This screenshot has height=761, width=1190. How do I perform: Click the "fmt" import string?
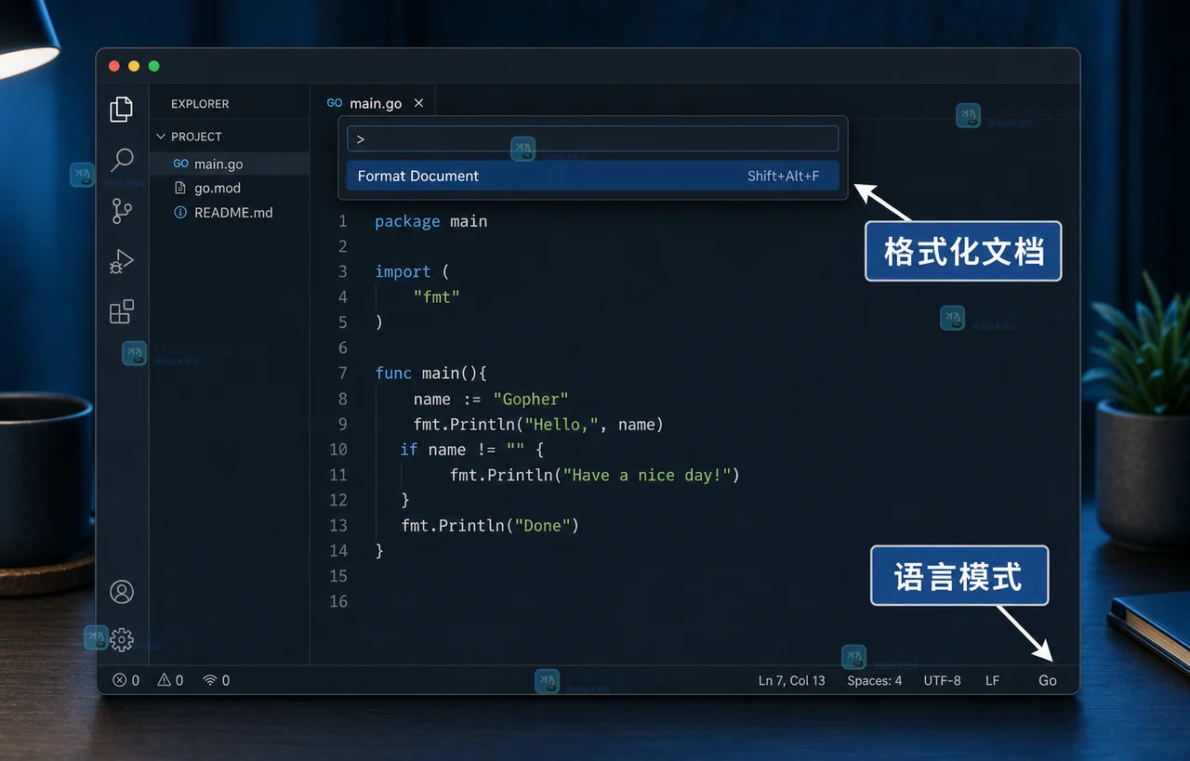click(x=437, y=297)
